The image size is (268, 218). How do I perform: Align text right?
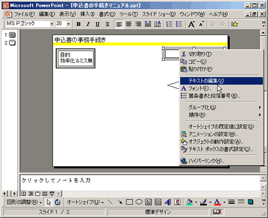click(138, 24)
